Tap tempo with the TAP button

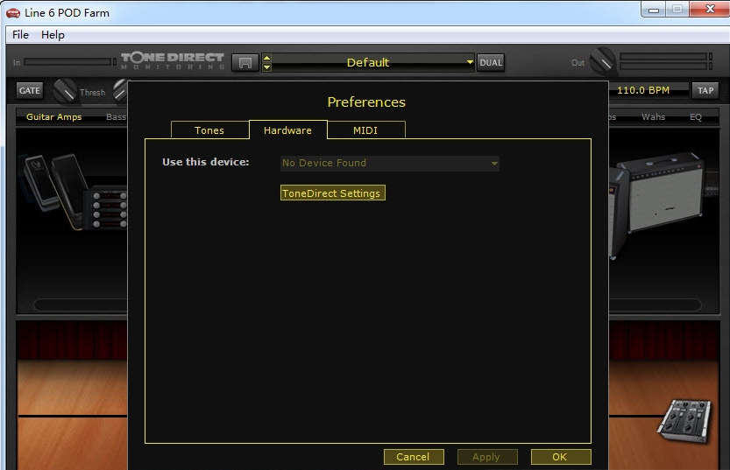pyautogui.click(x=705, y=90)
